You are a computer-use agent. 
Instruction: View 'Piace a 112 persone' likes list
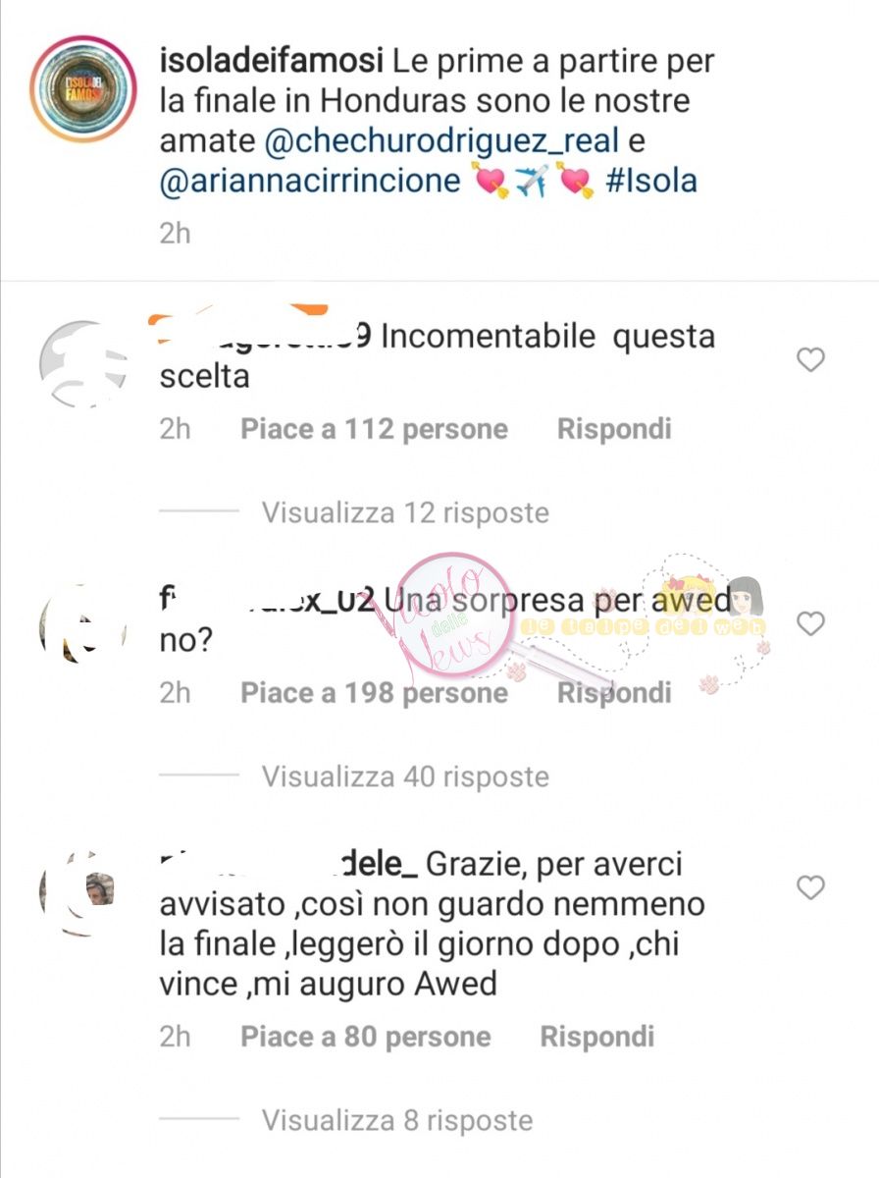pos(375,429)
